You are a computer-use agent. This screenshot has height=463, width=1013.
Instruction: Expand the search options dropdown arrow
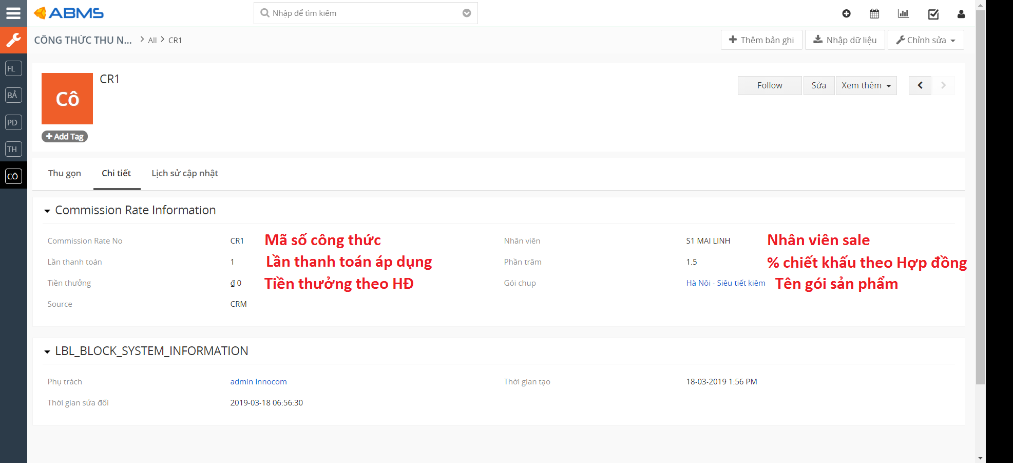[466, 13]
